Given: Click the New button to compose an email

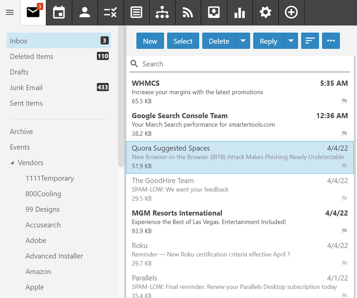Looking at the screenshot, I should click(x=150, y=41).
